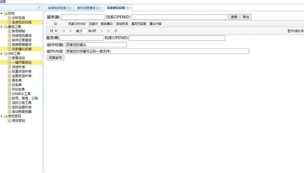Close the 全游戏总在线 tab
The width and height of the screenshot is (304, 173).
[x=71, y=8]
